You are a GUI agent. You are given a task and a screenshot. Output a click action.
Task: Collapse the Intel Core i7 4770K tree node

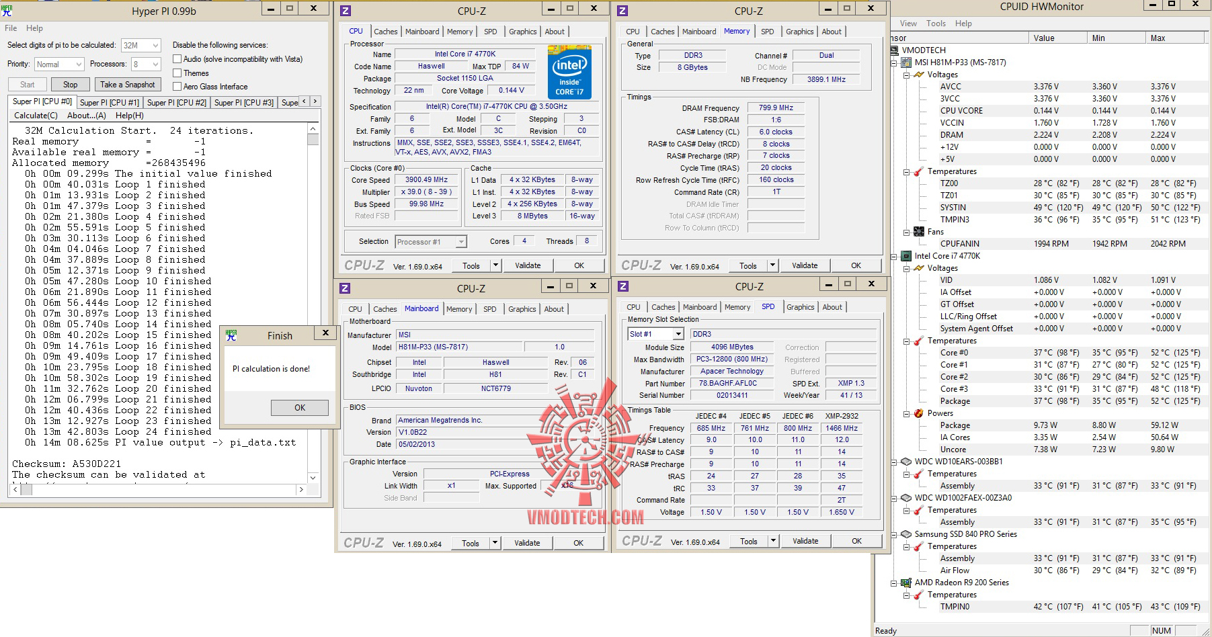(x=895, y=256)
